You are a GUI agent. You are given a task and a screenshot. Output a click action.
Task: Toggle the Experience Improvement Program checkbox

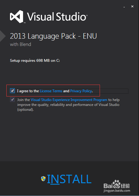[x=12, y=100]
